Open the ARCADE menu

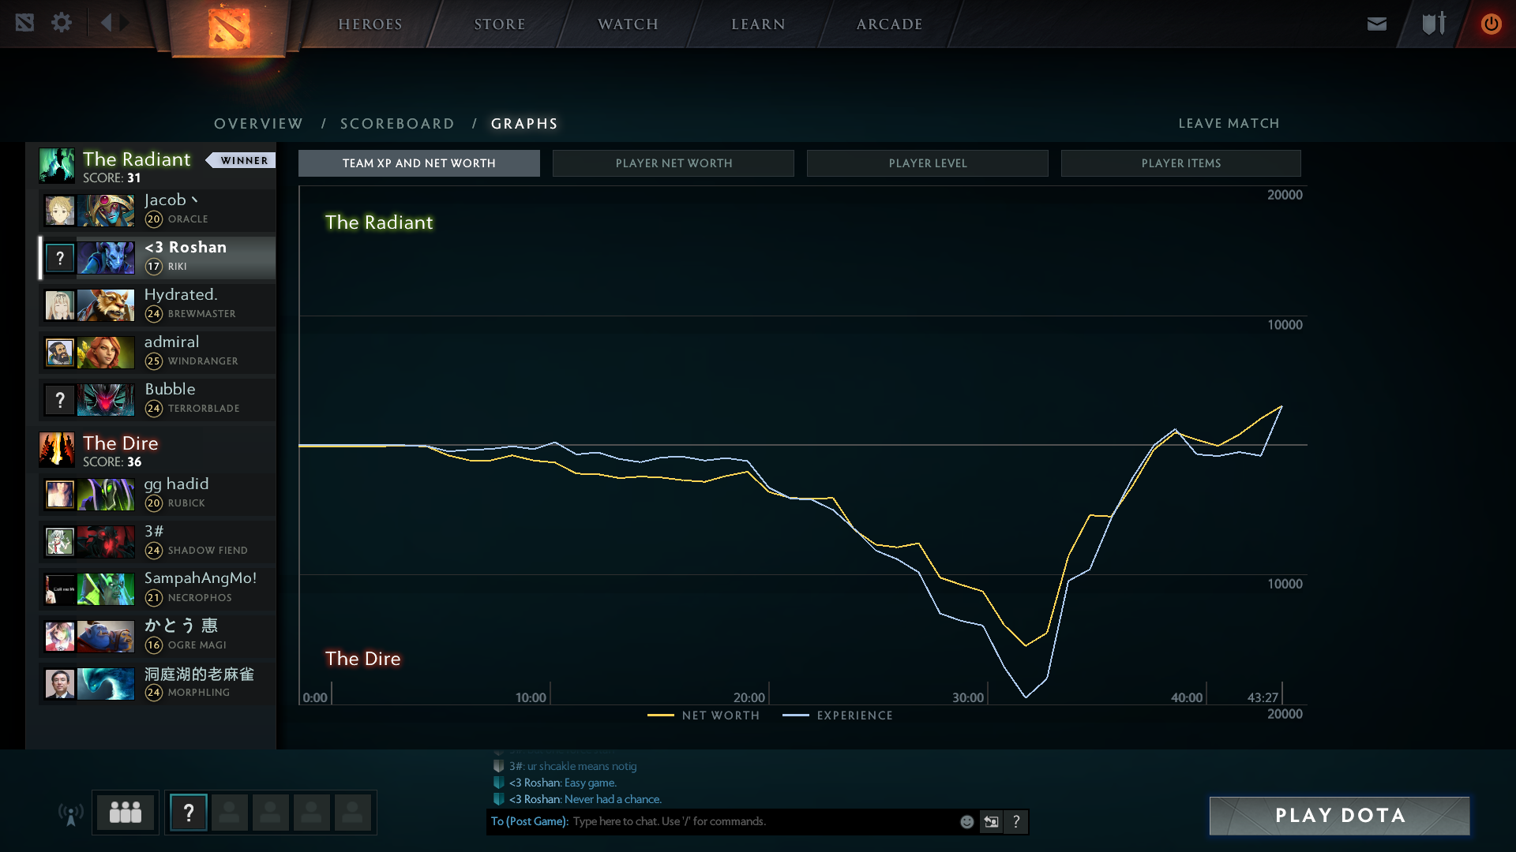889,24
